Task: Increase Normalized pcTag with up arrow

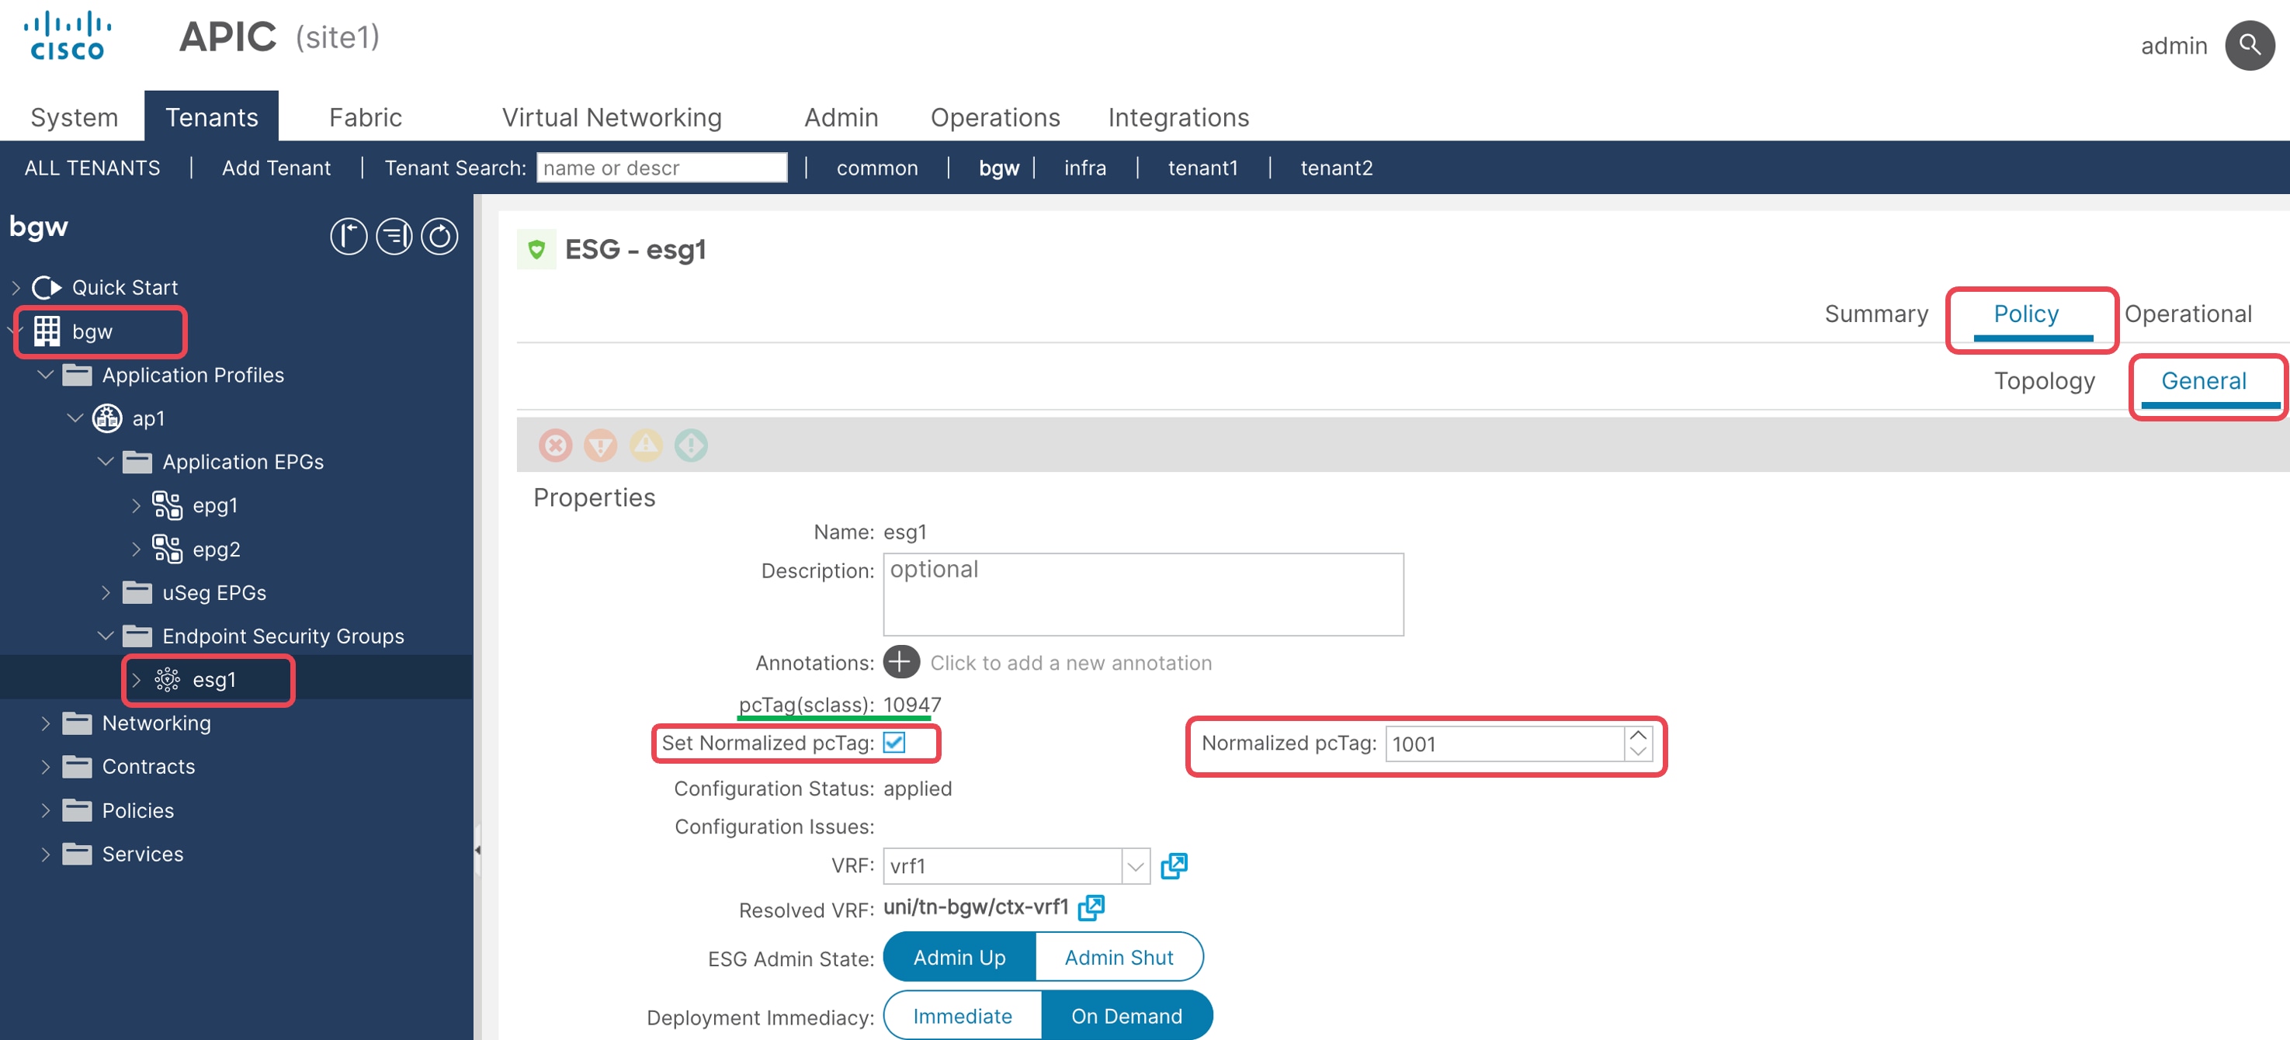Action: (x=1637, y=735)
